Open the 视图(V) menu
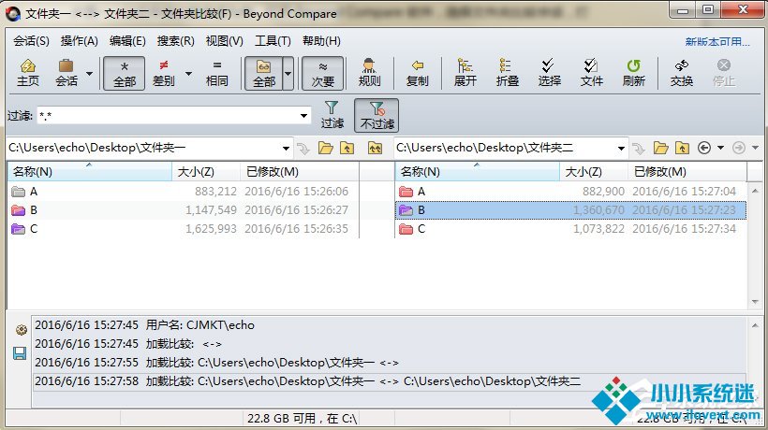768x430 pixels. (224, 41)
